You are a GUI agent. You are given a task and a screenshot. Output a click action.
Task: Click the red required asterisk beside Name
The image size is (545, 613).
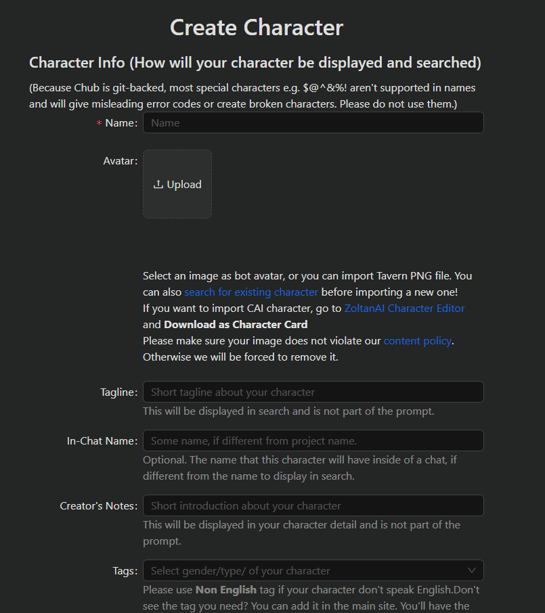click(x=99, y=123)
